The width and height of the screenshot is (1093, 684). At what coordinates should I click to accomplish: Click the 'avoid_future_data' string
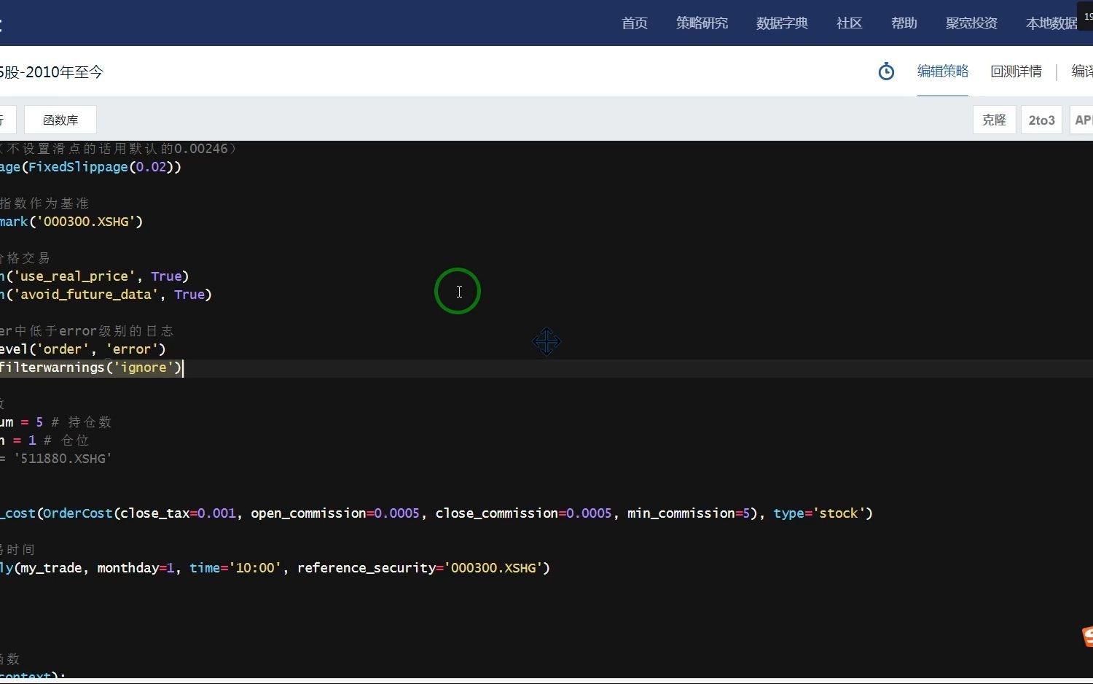pyautogui.click(x=86, y=295)
